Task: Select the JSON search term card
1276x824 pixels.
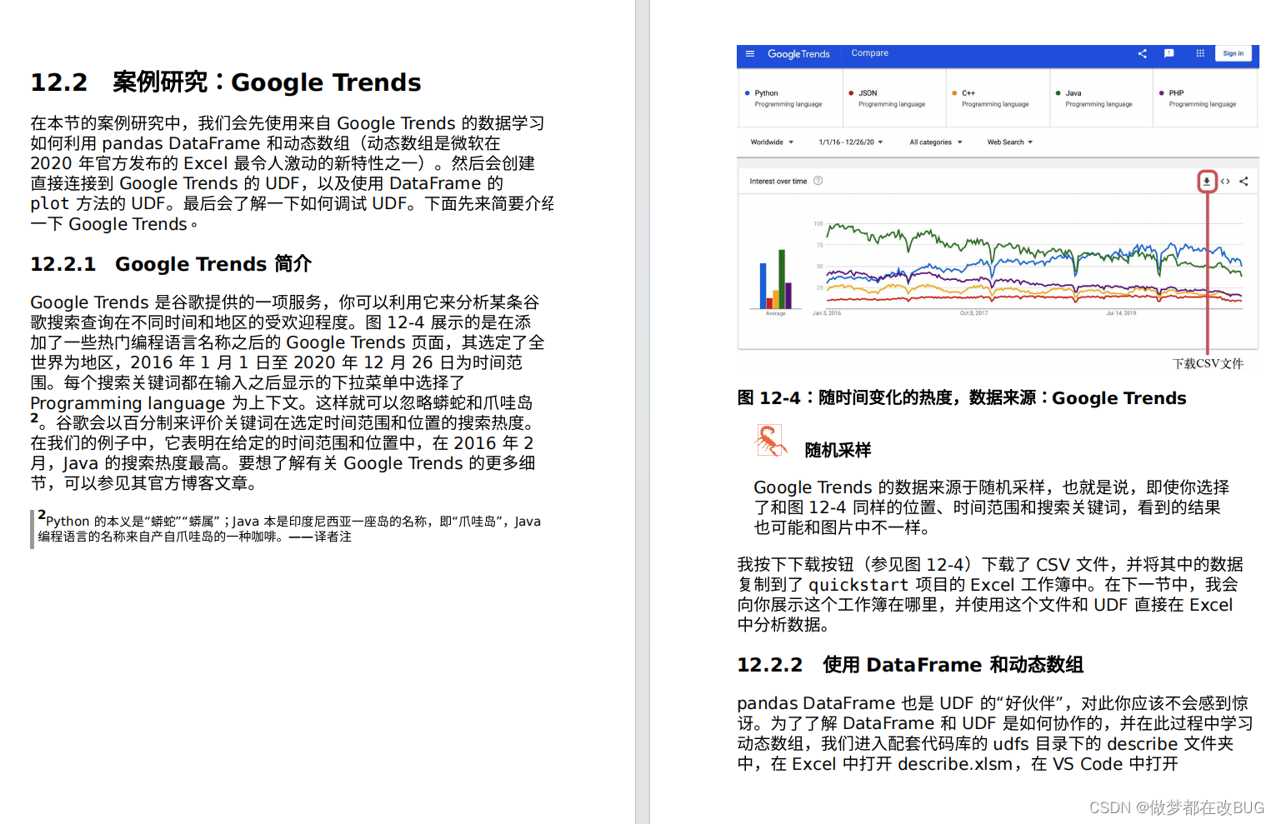Action: click(894, 98)
